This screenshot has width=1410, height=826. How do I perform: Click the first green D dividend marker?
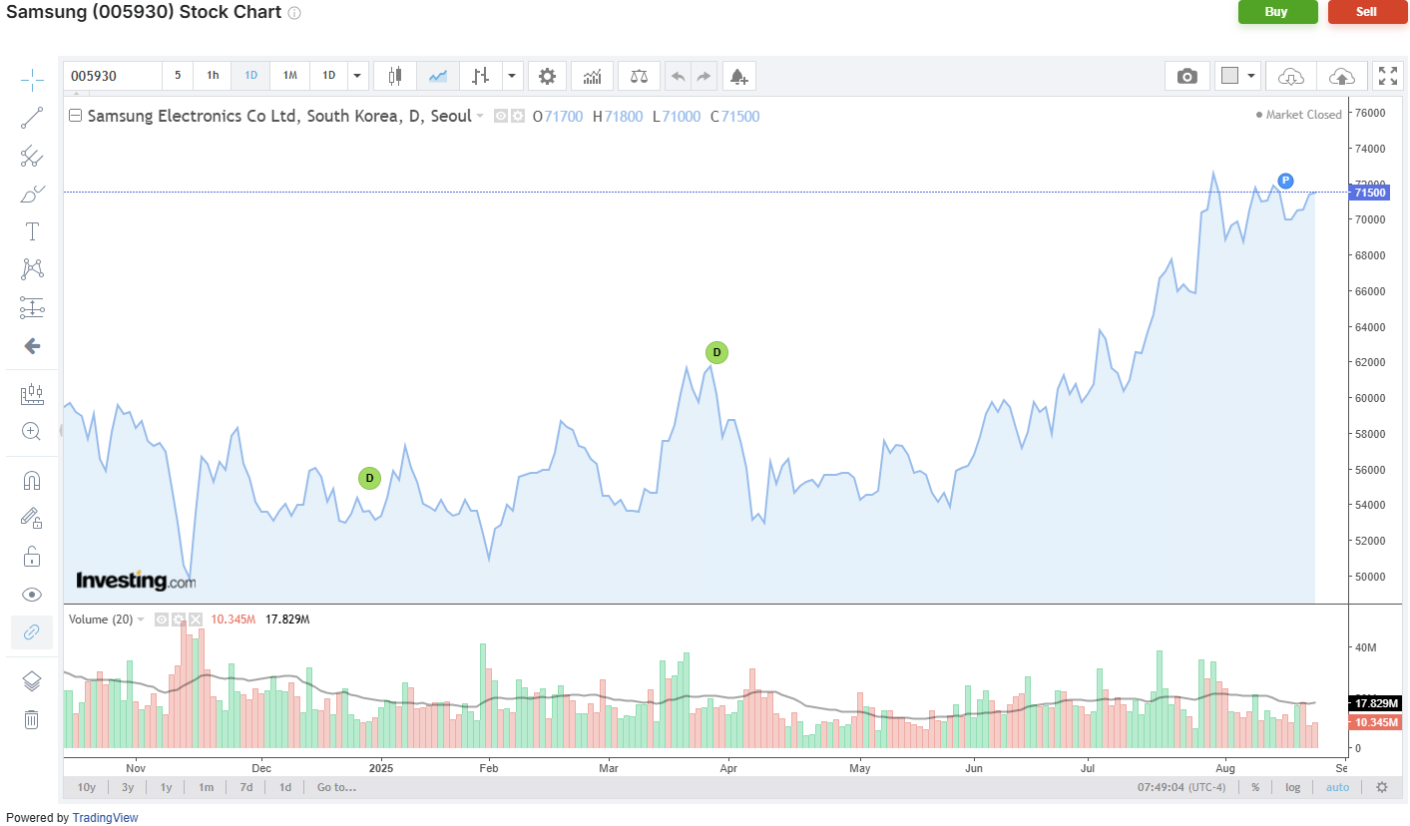click(369, 478)
